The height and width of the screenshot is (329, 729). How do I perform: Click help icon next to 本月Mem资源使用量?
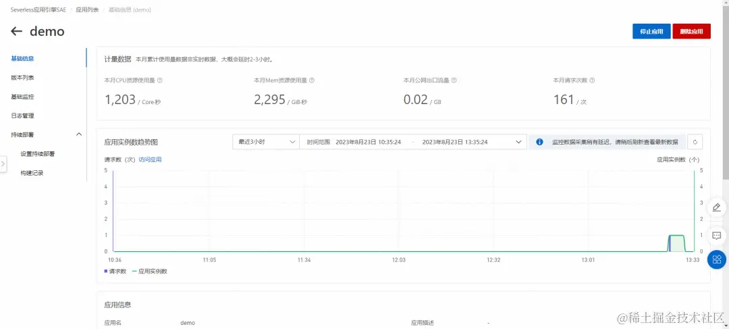point(312,80)
